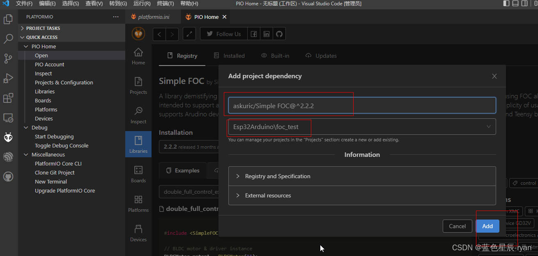Open the GitHub icon next to Follow Us
This screenshot has width=538, height=256.
[279, 34]
